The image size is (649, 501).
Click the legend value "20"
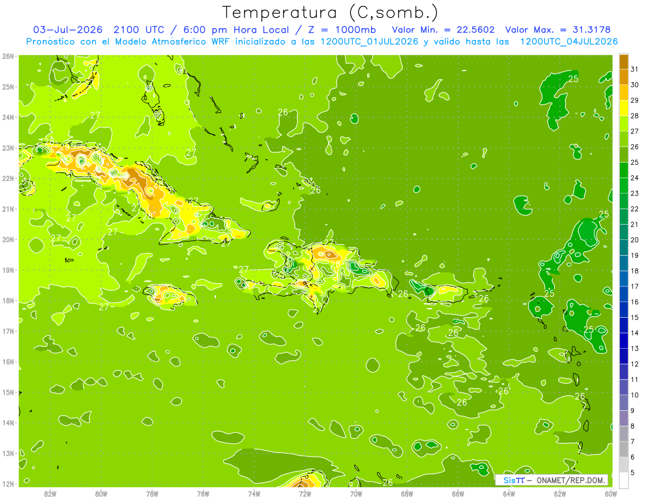(x=634, y=240)
